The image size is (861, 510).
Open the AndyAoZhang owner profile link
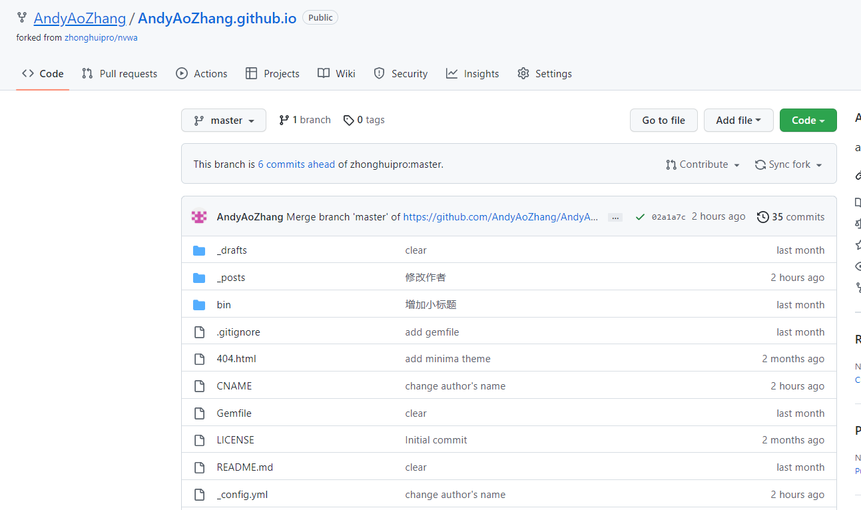pyautogui.click(x=80, y=18)
